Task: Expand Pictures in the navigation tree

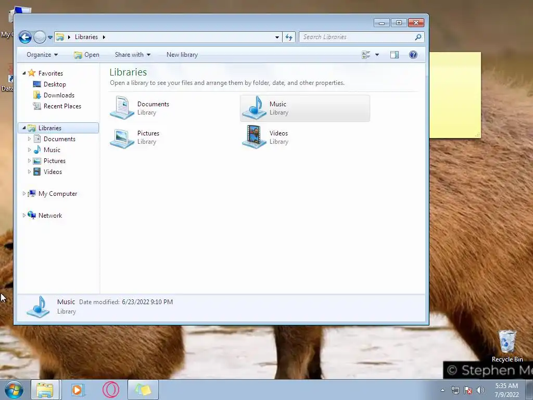Action: tap(29, 160)
